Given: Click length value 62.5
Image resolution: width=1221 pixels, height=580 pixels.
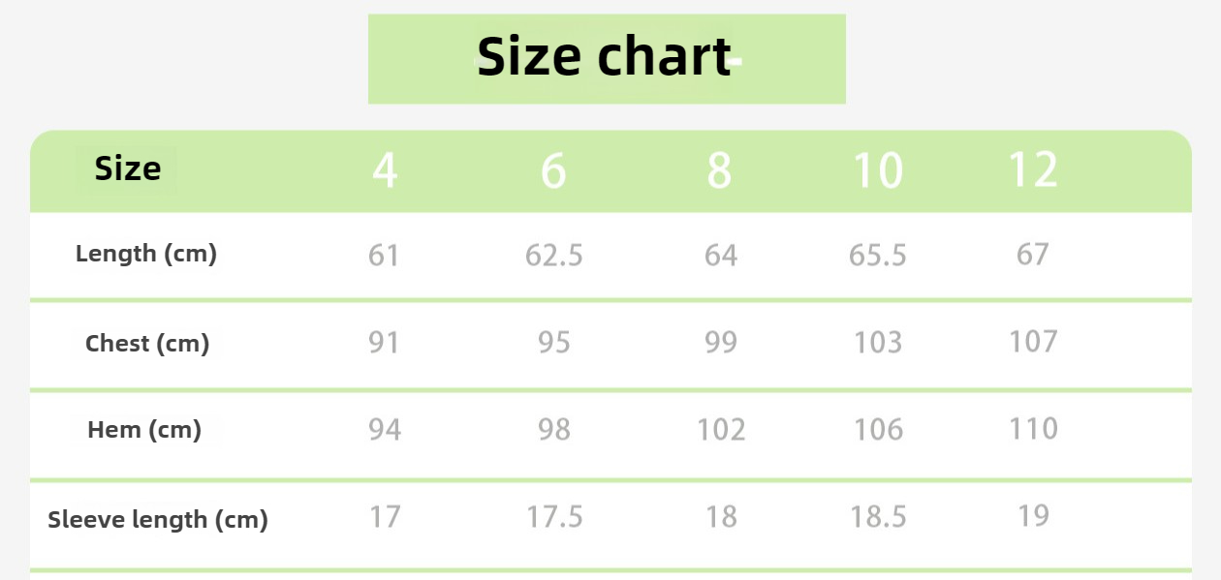Looking at the screenshot, I should 554,255.
